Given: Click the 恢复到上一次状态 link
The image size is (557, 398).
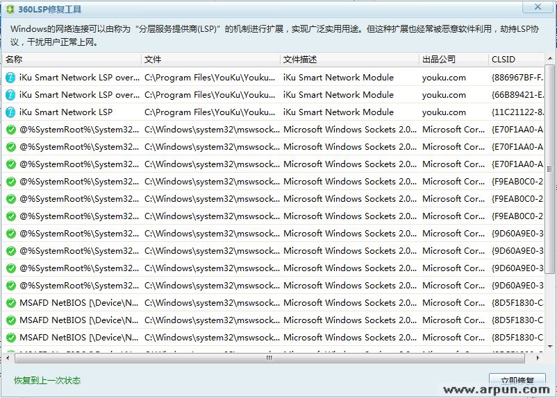Looking at the screenshot, I should coord(47,381).
